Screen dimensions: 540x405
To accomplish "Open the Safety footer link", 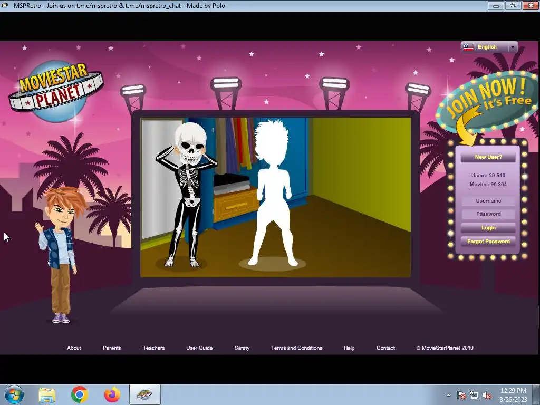I will pos(242,348).
